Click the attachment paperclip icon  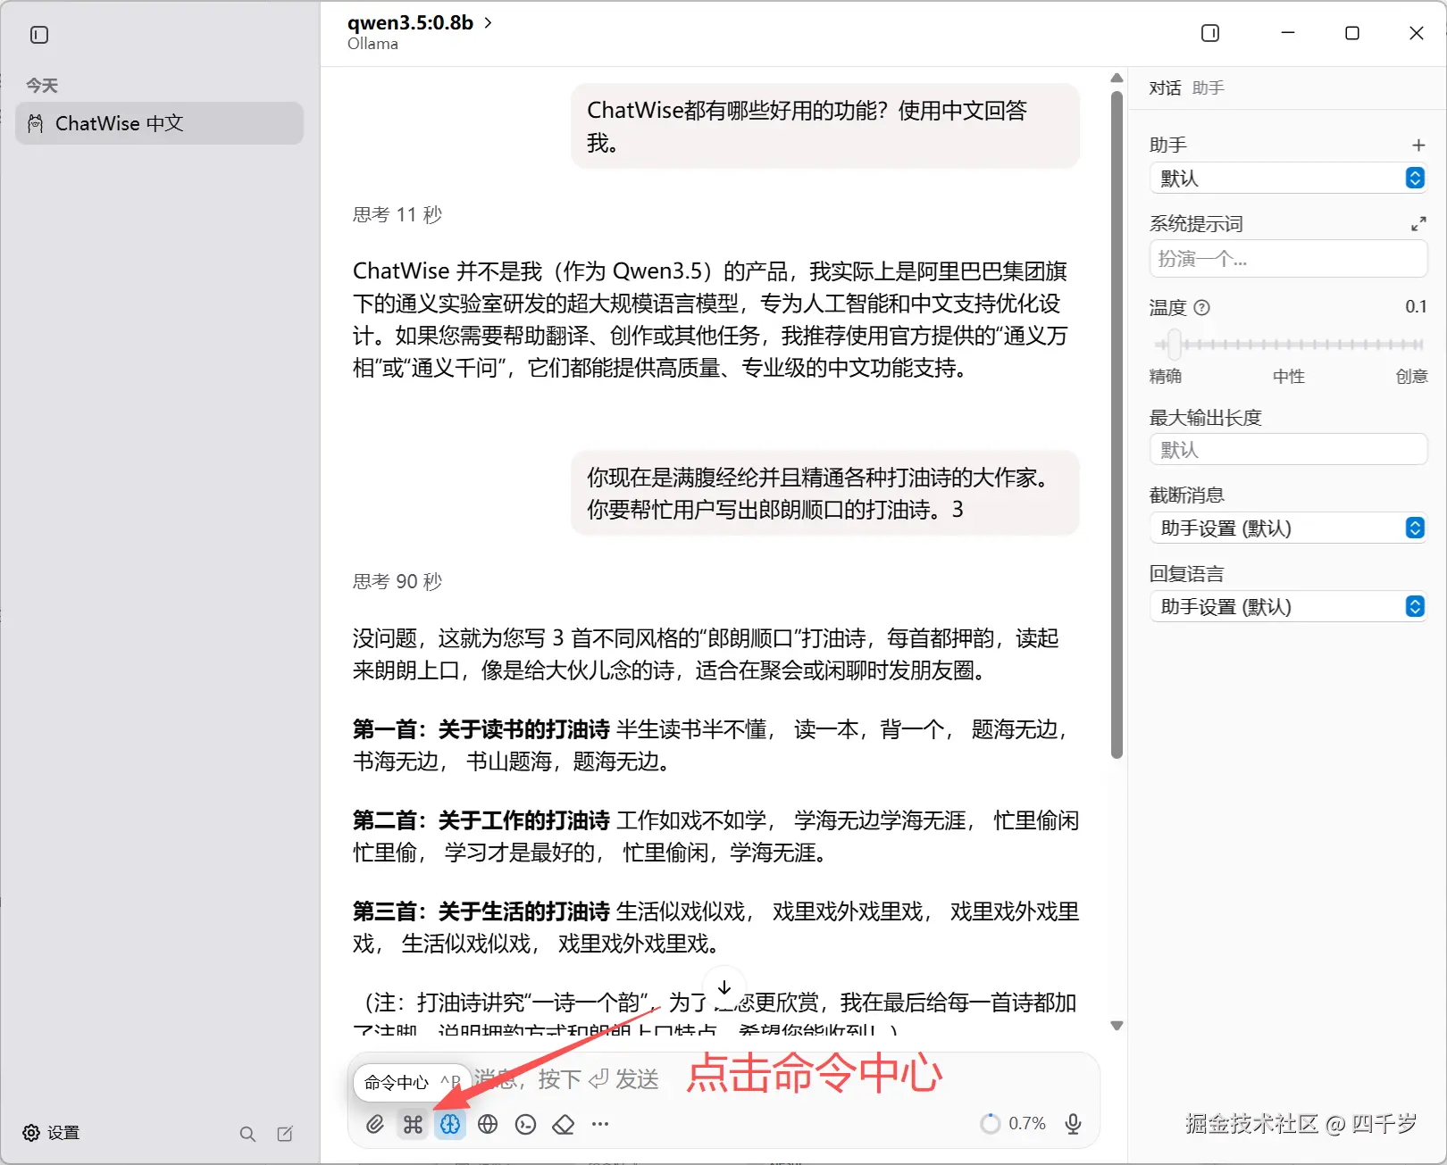pyautogui.click(x=374, y=1124)
